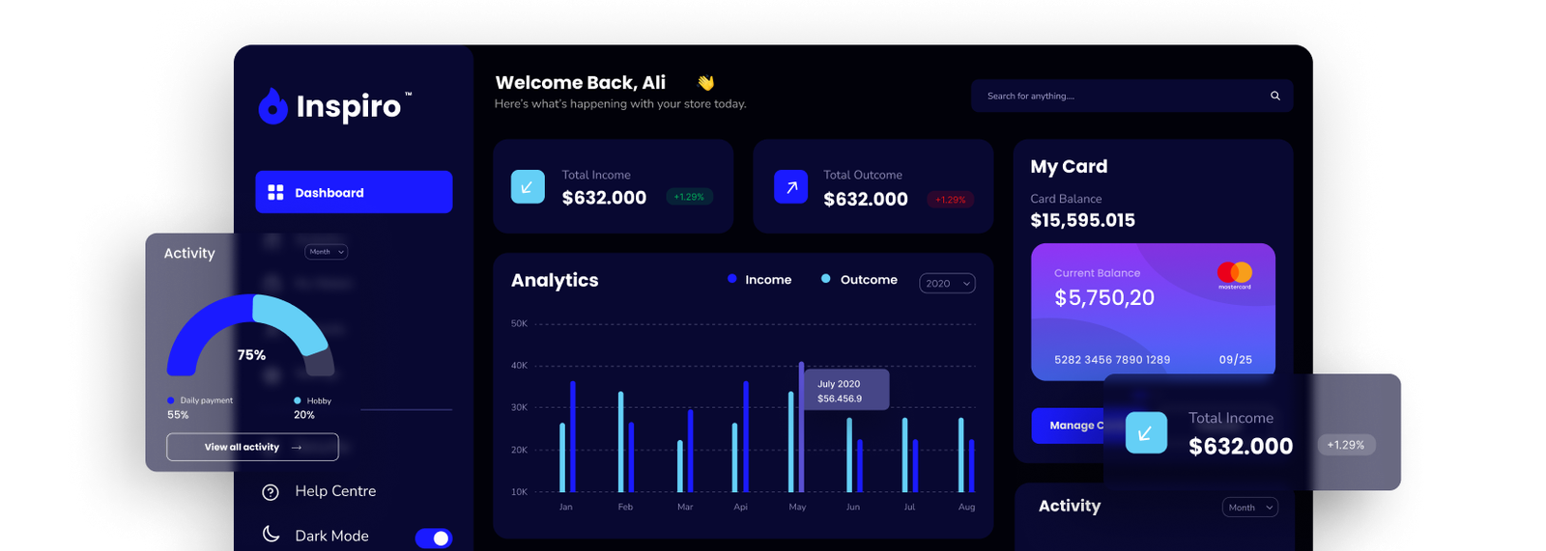Toggle the Dark Mode switch
Image resolution: width=1546 pixels, height=551 pixels.
click(x=433, y=537)
